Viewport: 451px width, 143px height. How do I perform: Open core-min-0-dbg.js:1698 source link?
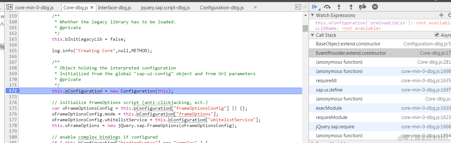(x=426, y=71)
